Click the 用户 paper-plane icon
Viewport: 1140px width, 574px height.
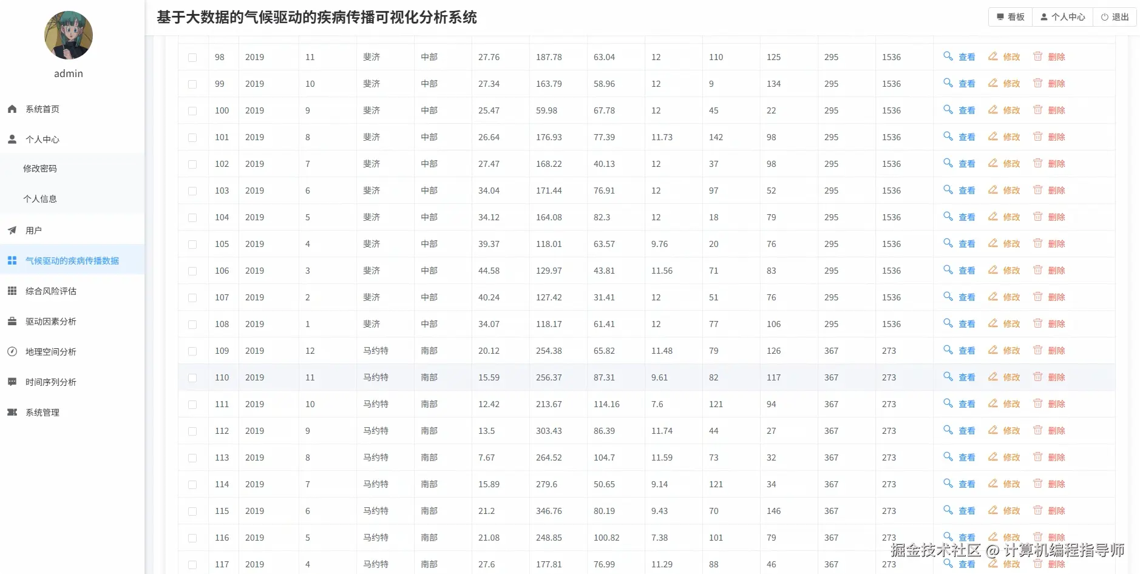(x=12, y=230)
